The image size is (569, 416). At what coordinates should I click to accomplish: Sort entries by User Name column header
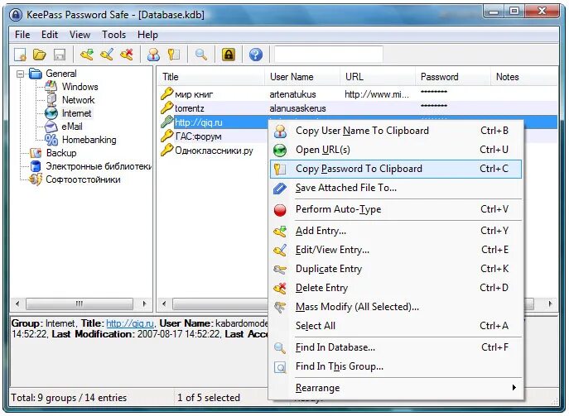click(302, 77)
